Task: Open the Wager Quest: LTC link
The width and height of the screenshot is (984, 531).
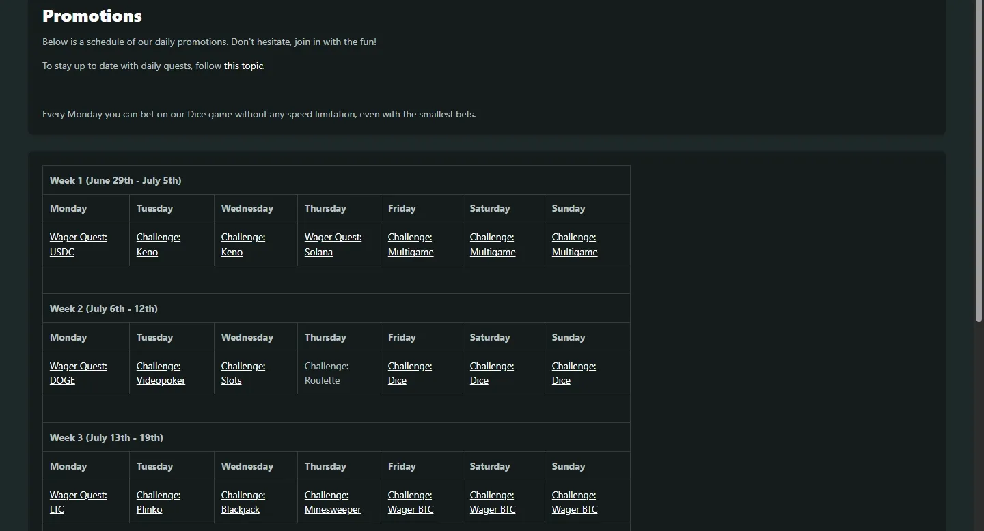Action: [x=79, y=502]
